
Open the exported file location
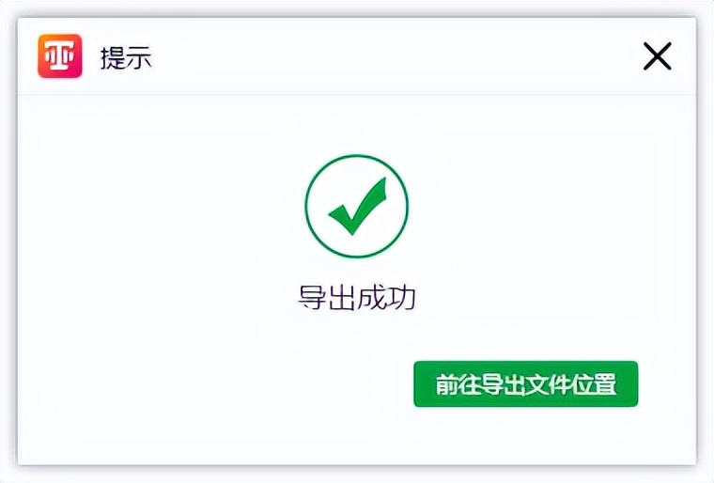525,383
